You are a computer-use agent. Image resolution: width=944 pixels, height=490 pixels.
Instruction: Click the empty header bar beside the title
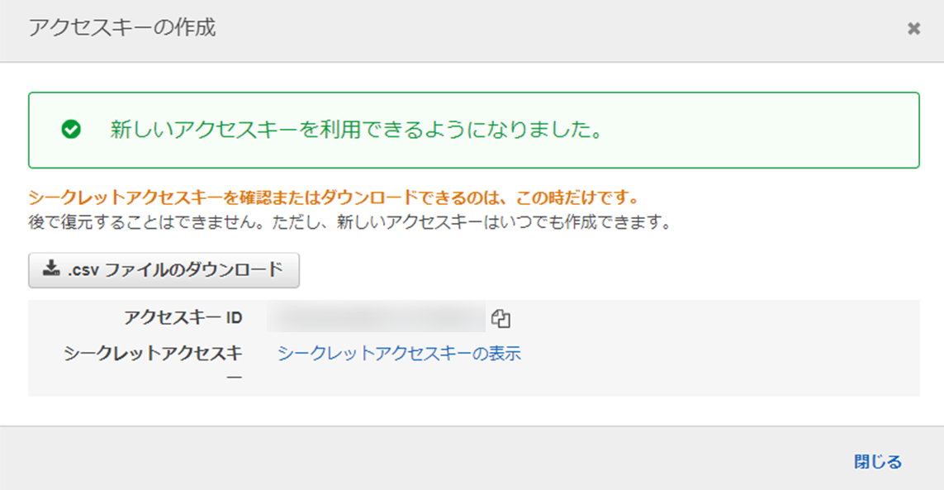pos(537,30)
